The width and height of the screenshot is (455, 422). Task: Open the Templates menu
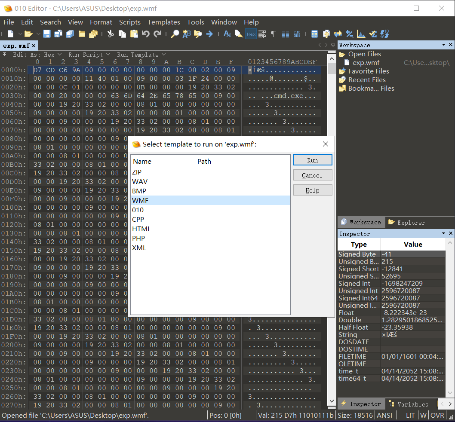point(164,22)
